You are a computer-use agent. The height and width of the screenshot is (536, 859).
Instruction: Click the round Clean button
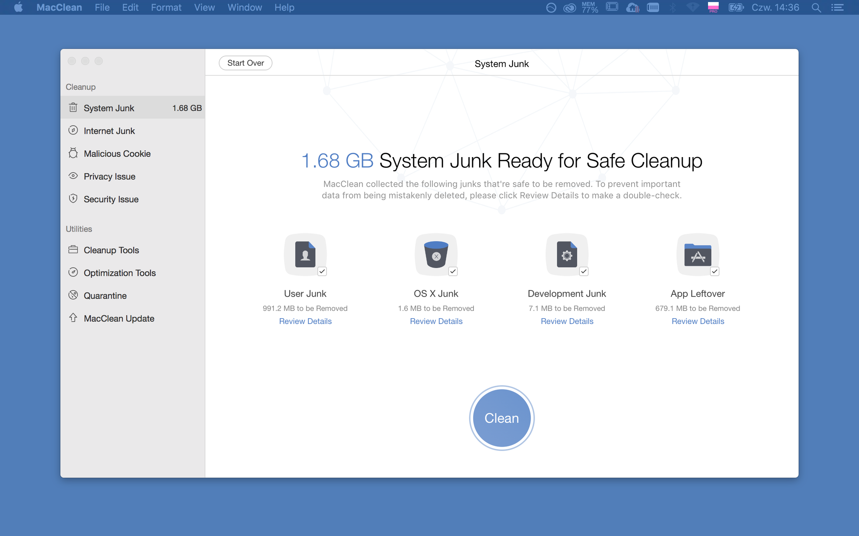pos(501,418)
